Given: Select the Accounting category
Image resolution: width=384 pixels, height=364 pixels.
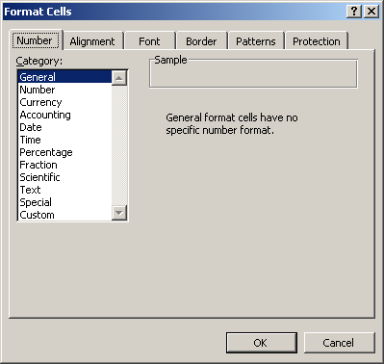Looking at the screenshot, I should pyautogui.click(x=45, y=115).
